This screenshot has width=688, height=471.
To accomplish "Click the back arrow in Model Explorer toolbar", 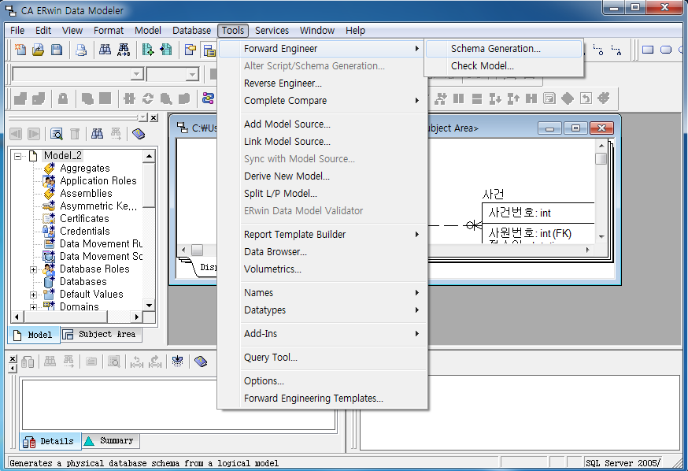I will (16, 133).
